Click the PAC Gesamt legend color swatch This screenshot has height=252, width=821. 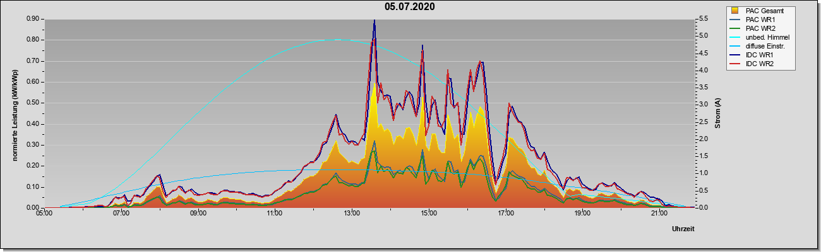735,11
